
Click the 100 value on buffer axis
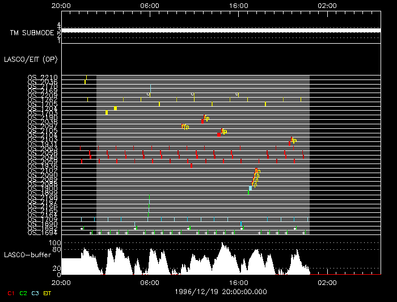tap(54, 243)
